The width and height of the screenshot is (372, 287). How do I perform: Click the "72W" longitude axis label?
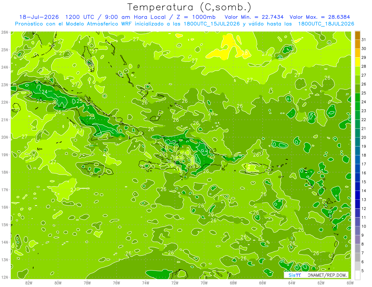click(175, 283)
